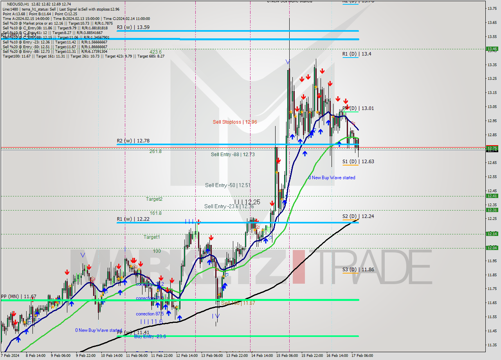
Task: Select the 'Sell Stoploss | 12.96' label
Action: pos(235,122)
